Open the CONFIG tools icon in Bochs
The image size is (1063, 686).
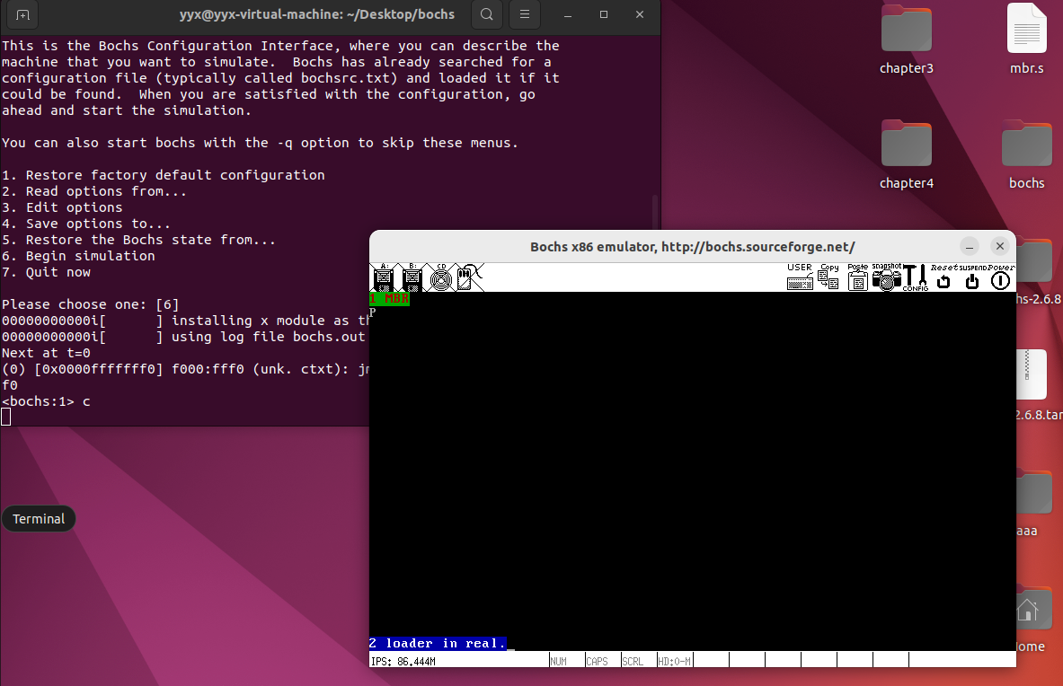click(x=916, y=277)
